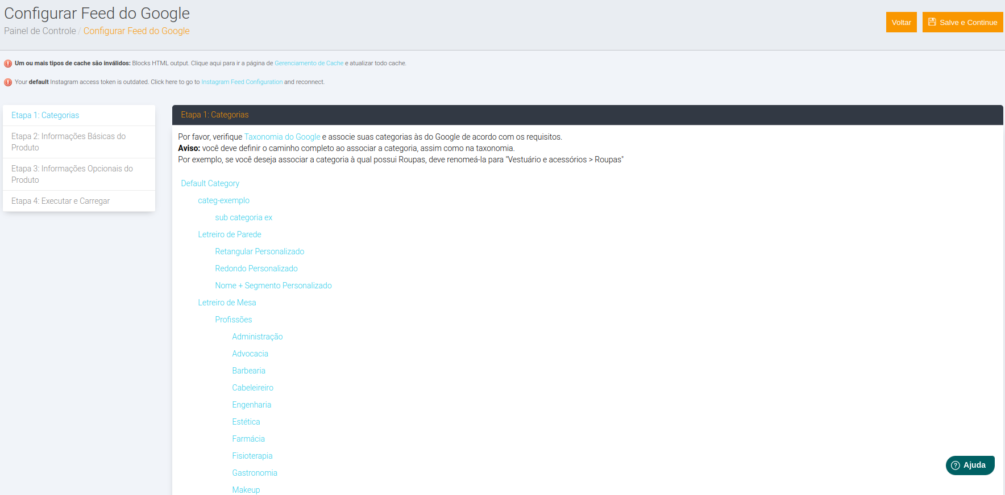Select Nome + Segmento Personalizado category
1005x495 pixels.
[x=273, y=286]
